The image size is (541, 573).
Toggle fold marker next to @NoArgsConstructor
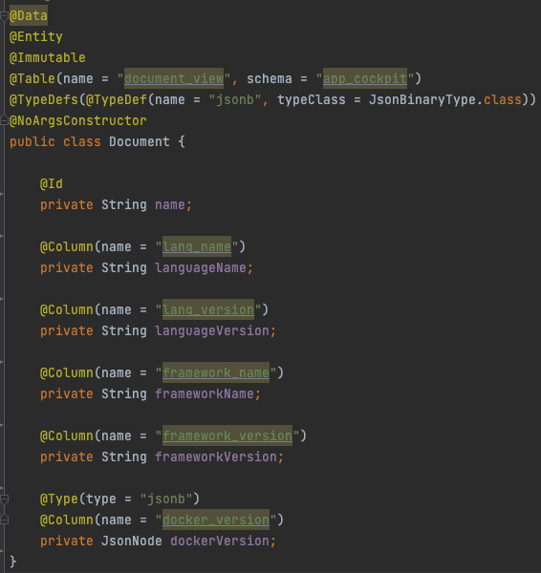[x=4, y=120]
